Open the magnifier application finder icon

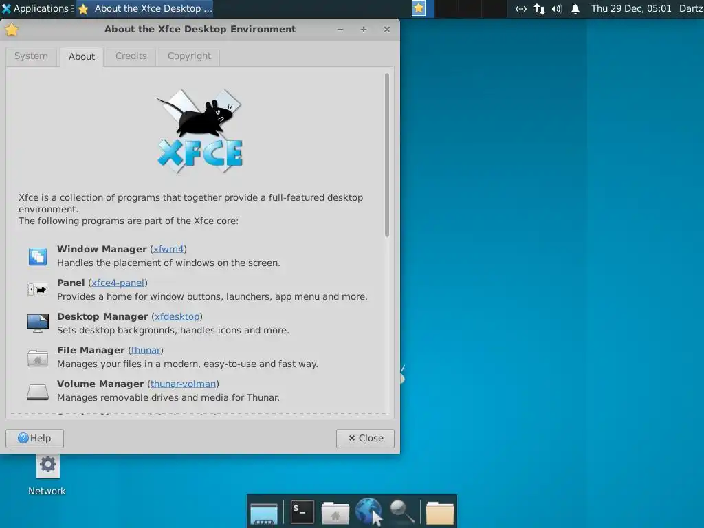(x=401, y=511)
